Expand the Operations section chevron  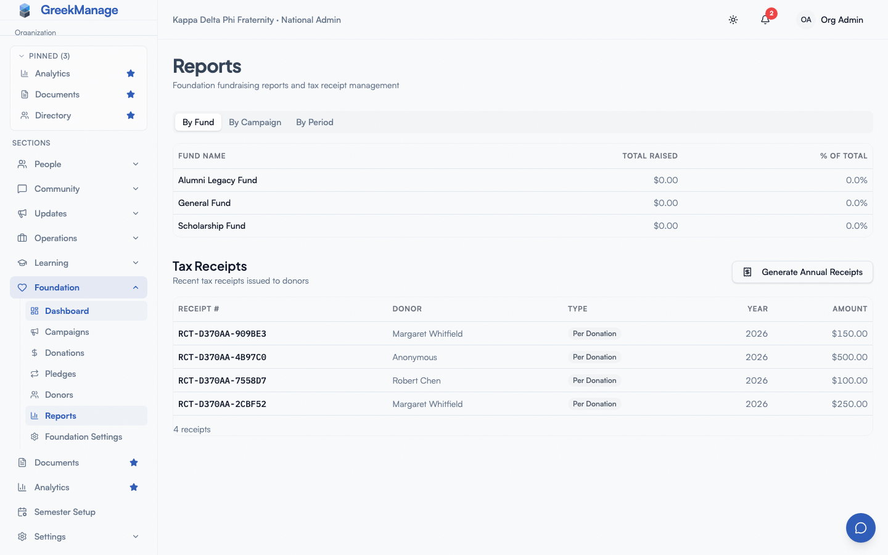point(136,238)
